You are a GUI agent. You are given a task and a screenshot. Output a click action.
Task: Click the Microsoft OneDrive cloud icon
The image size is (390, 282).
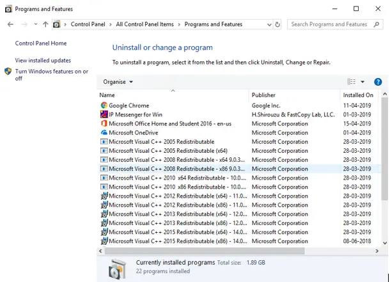[104, 132]
